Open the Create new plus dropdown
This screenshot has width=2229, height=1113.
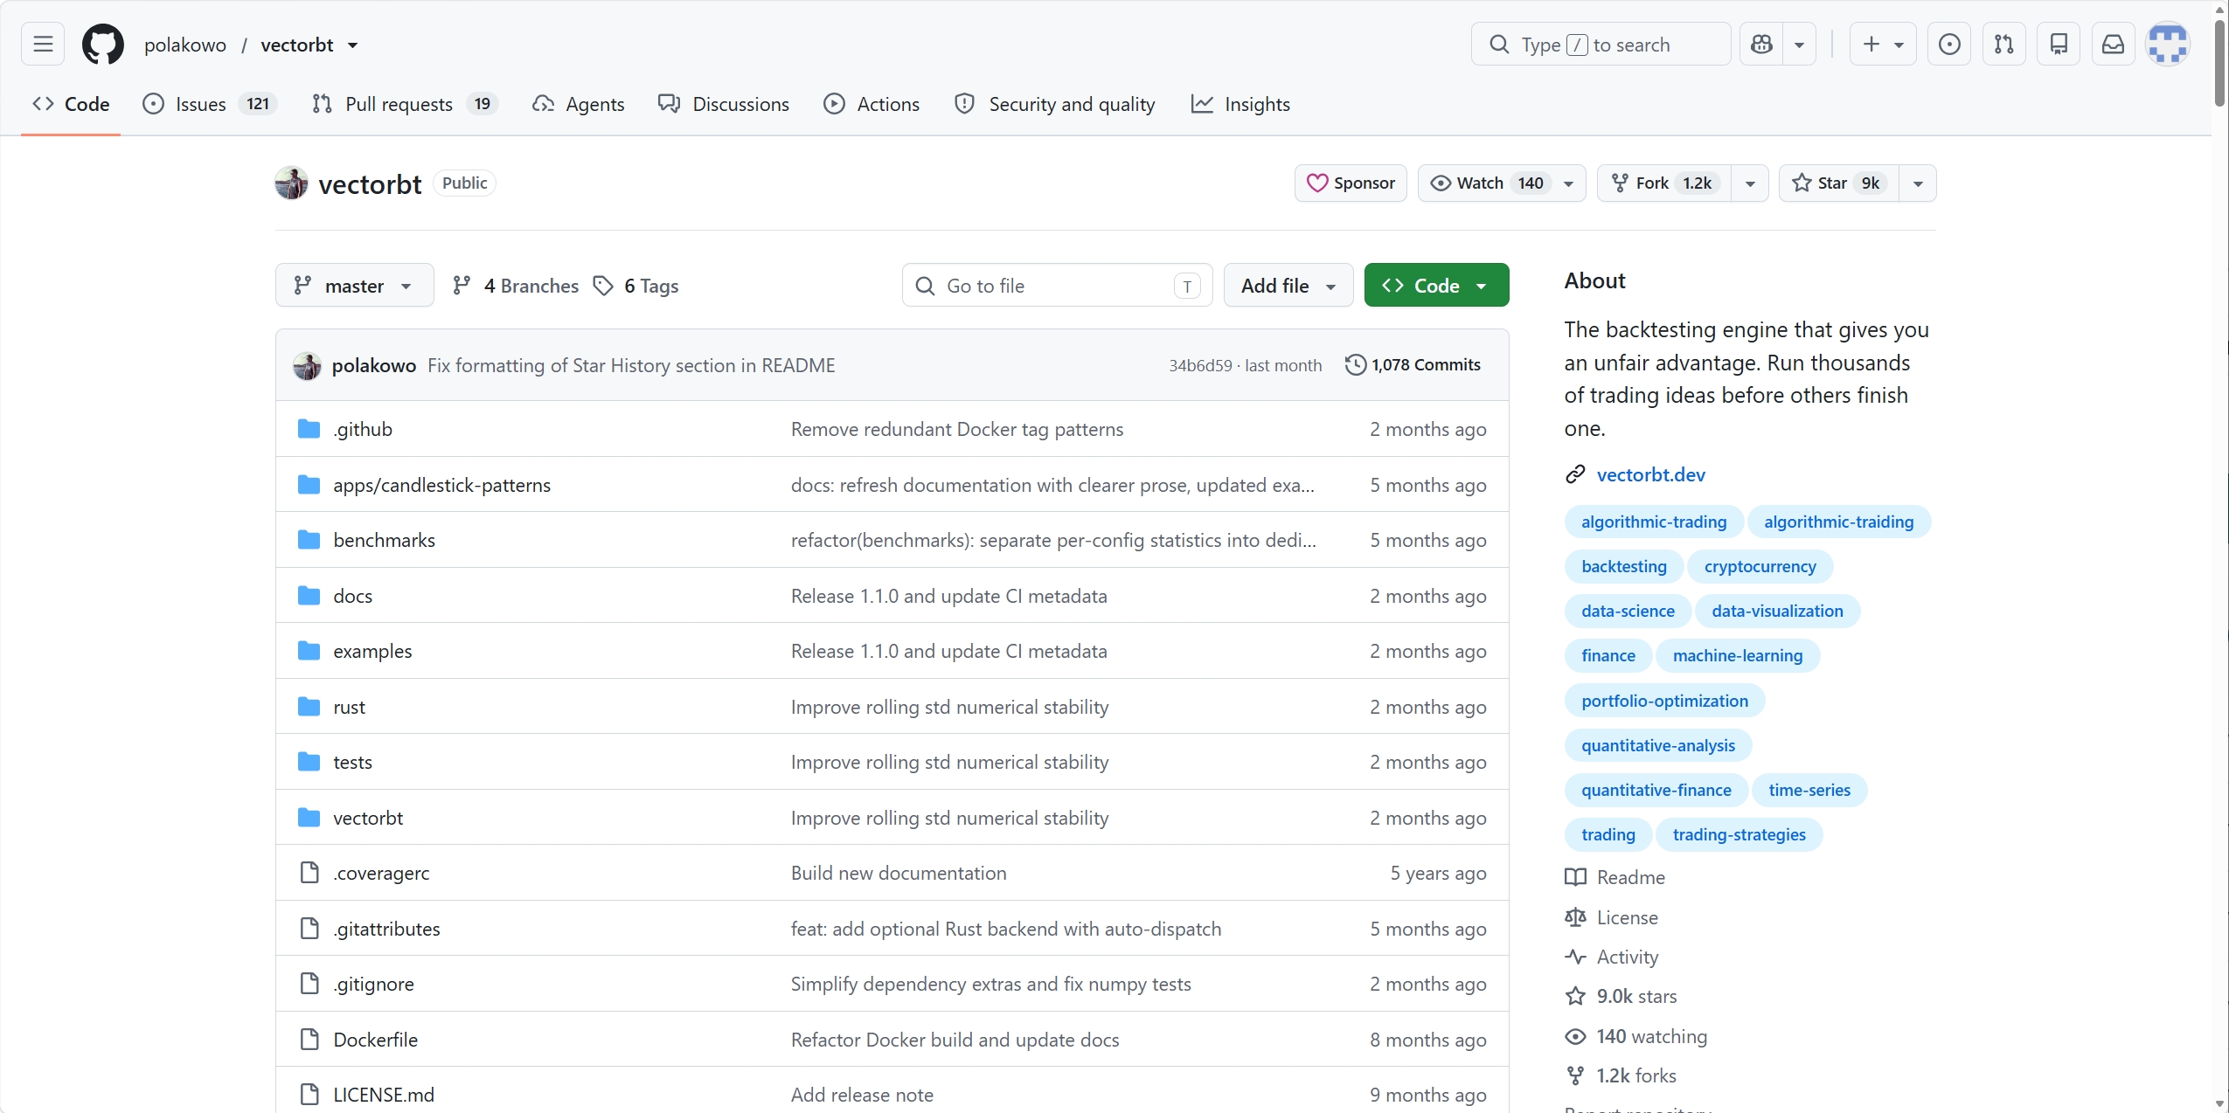click(1883, 44)
